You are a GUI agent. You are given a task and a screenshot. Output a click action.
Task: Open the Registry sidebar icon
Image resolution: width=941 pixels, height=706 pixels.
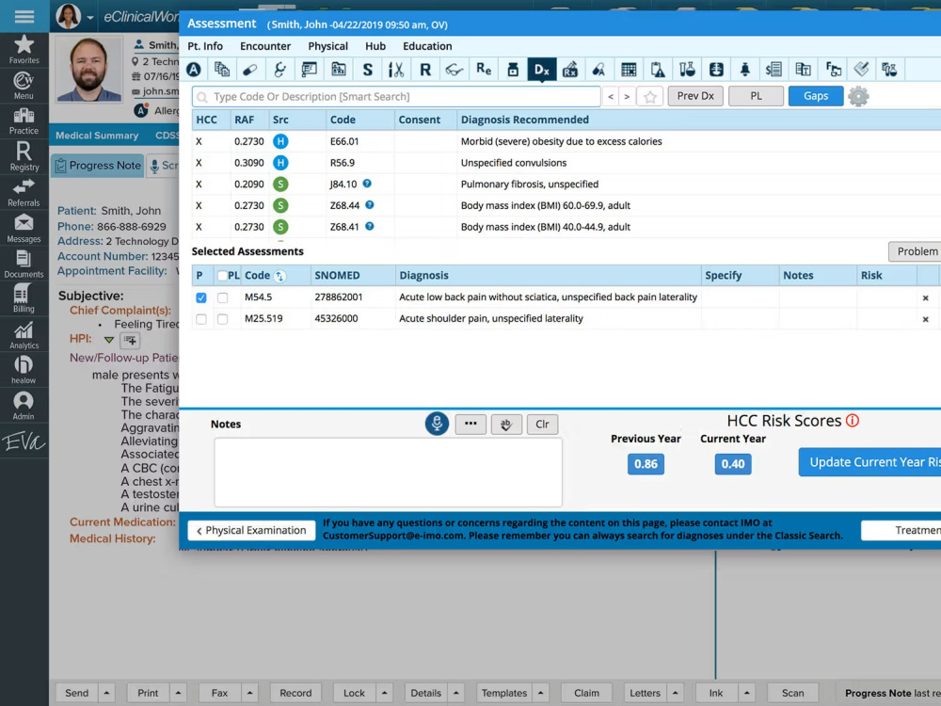click(x=24, y=156)
